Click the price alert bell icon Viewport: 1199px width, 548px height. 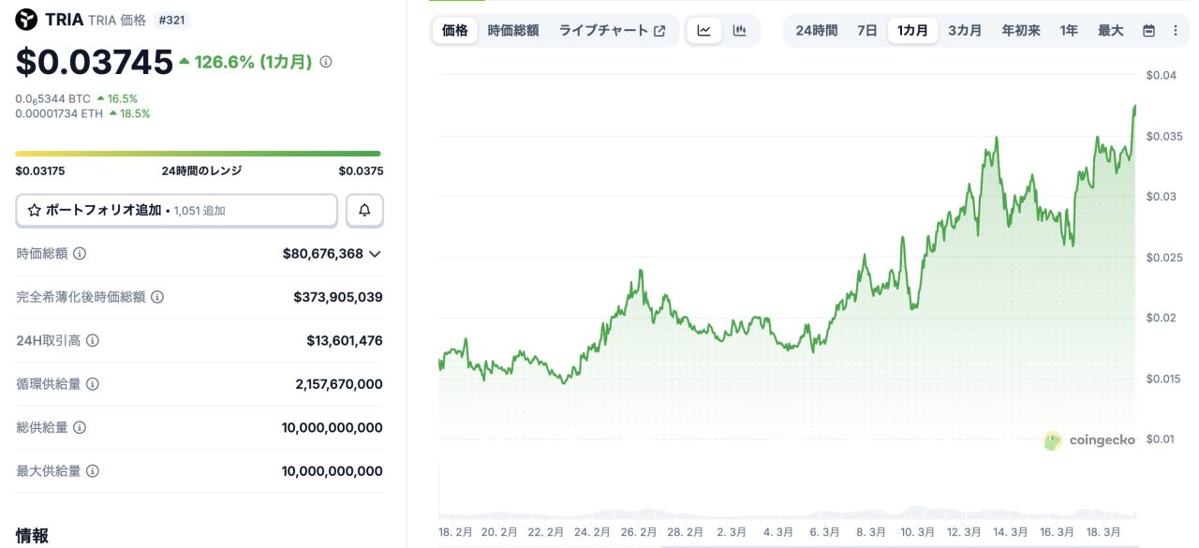tap(364, 211)
